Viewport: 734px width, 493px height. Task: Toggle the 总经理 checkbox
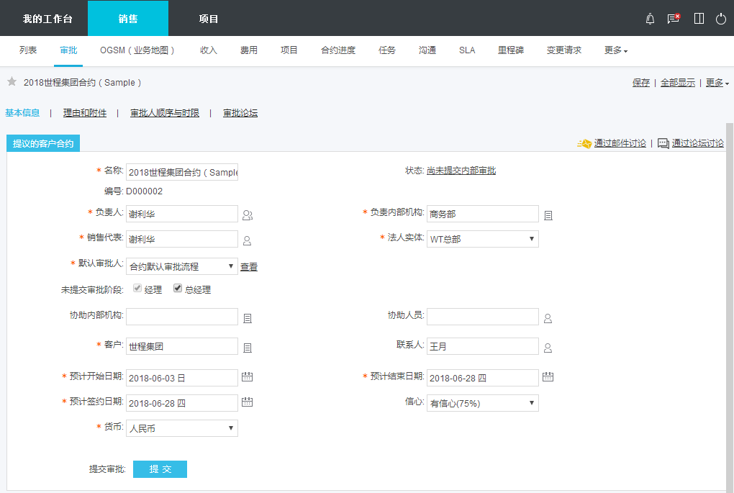point(178,289)
